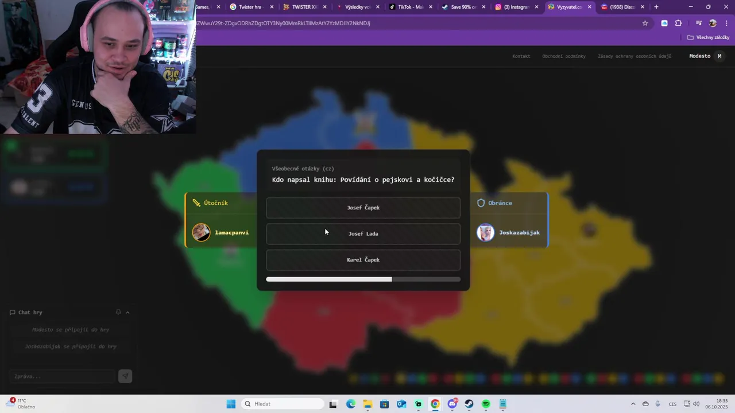
Task: Open the Modesto profile avatar menu
Action: (719, 56)
